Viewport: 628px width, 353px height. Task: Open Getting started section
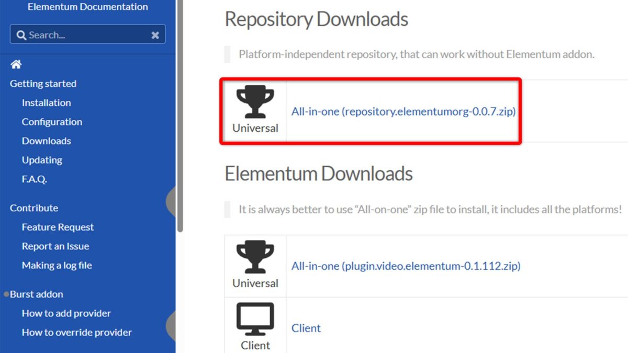(x=43, y=84)
